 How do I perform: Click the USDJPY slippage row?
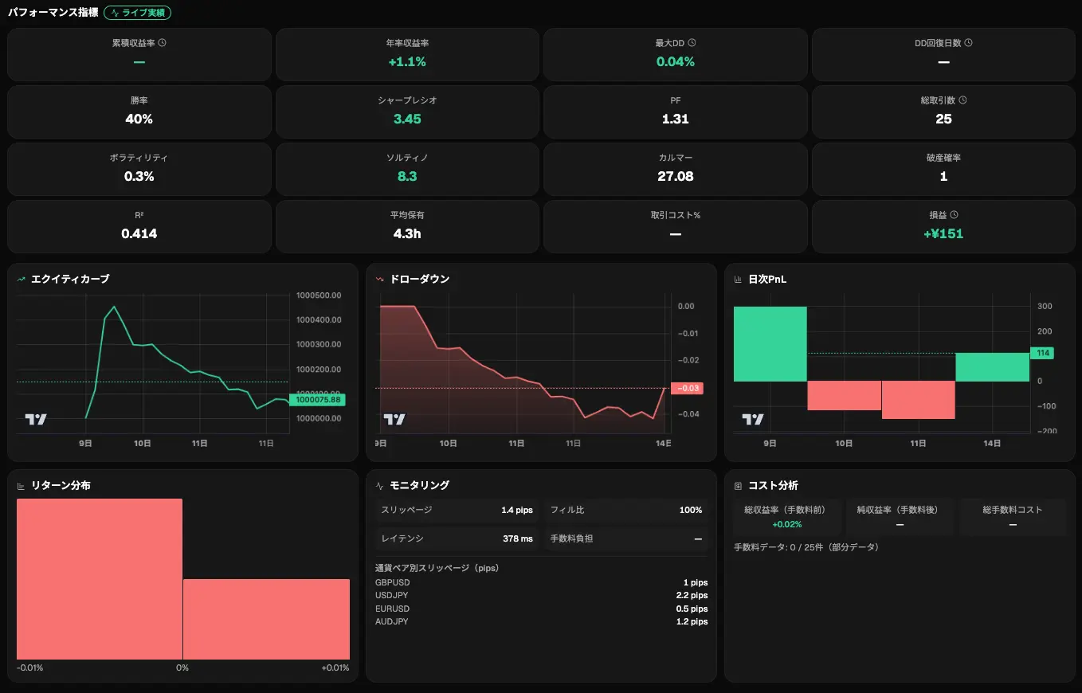(x=541, y=595)
